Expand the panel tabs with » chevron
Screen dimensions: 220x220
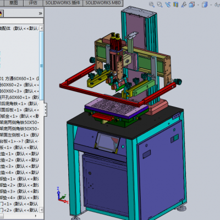(40, 13)
